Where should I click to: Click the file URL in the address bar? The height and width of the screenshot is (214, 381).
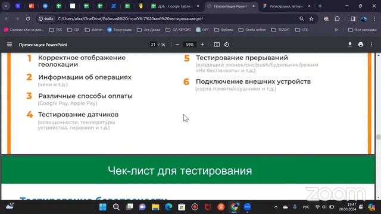pos(130,18)
